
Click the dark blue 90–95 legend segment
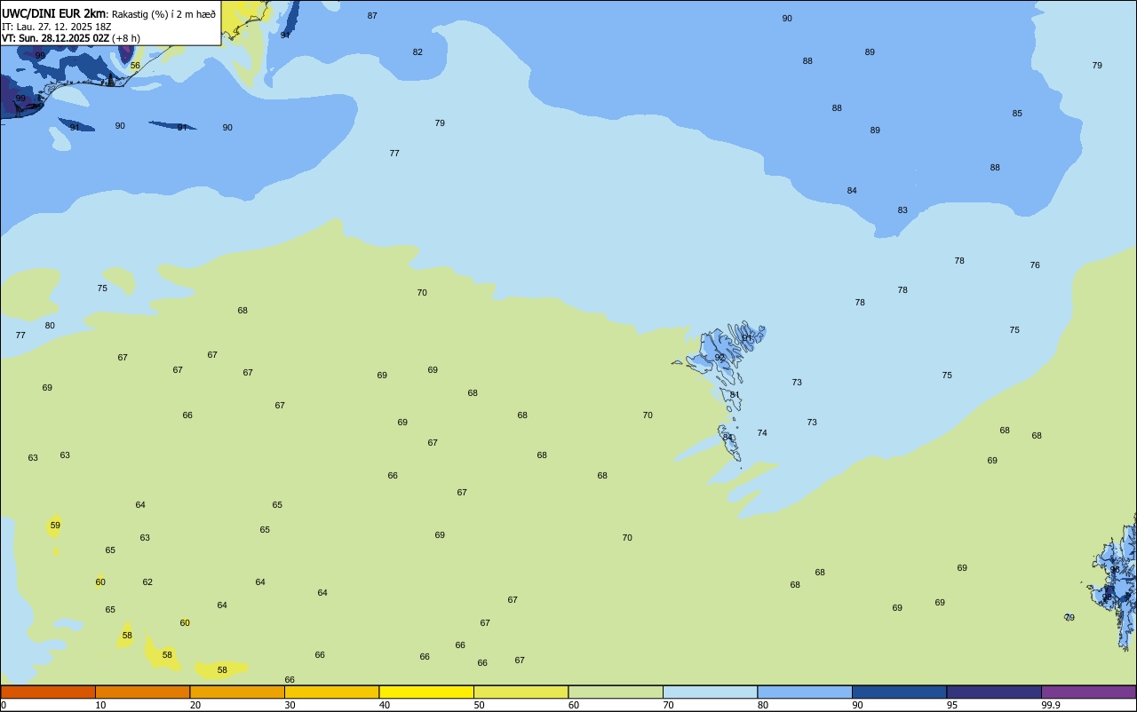tap(899, 692)
